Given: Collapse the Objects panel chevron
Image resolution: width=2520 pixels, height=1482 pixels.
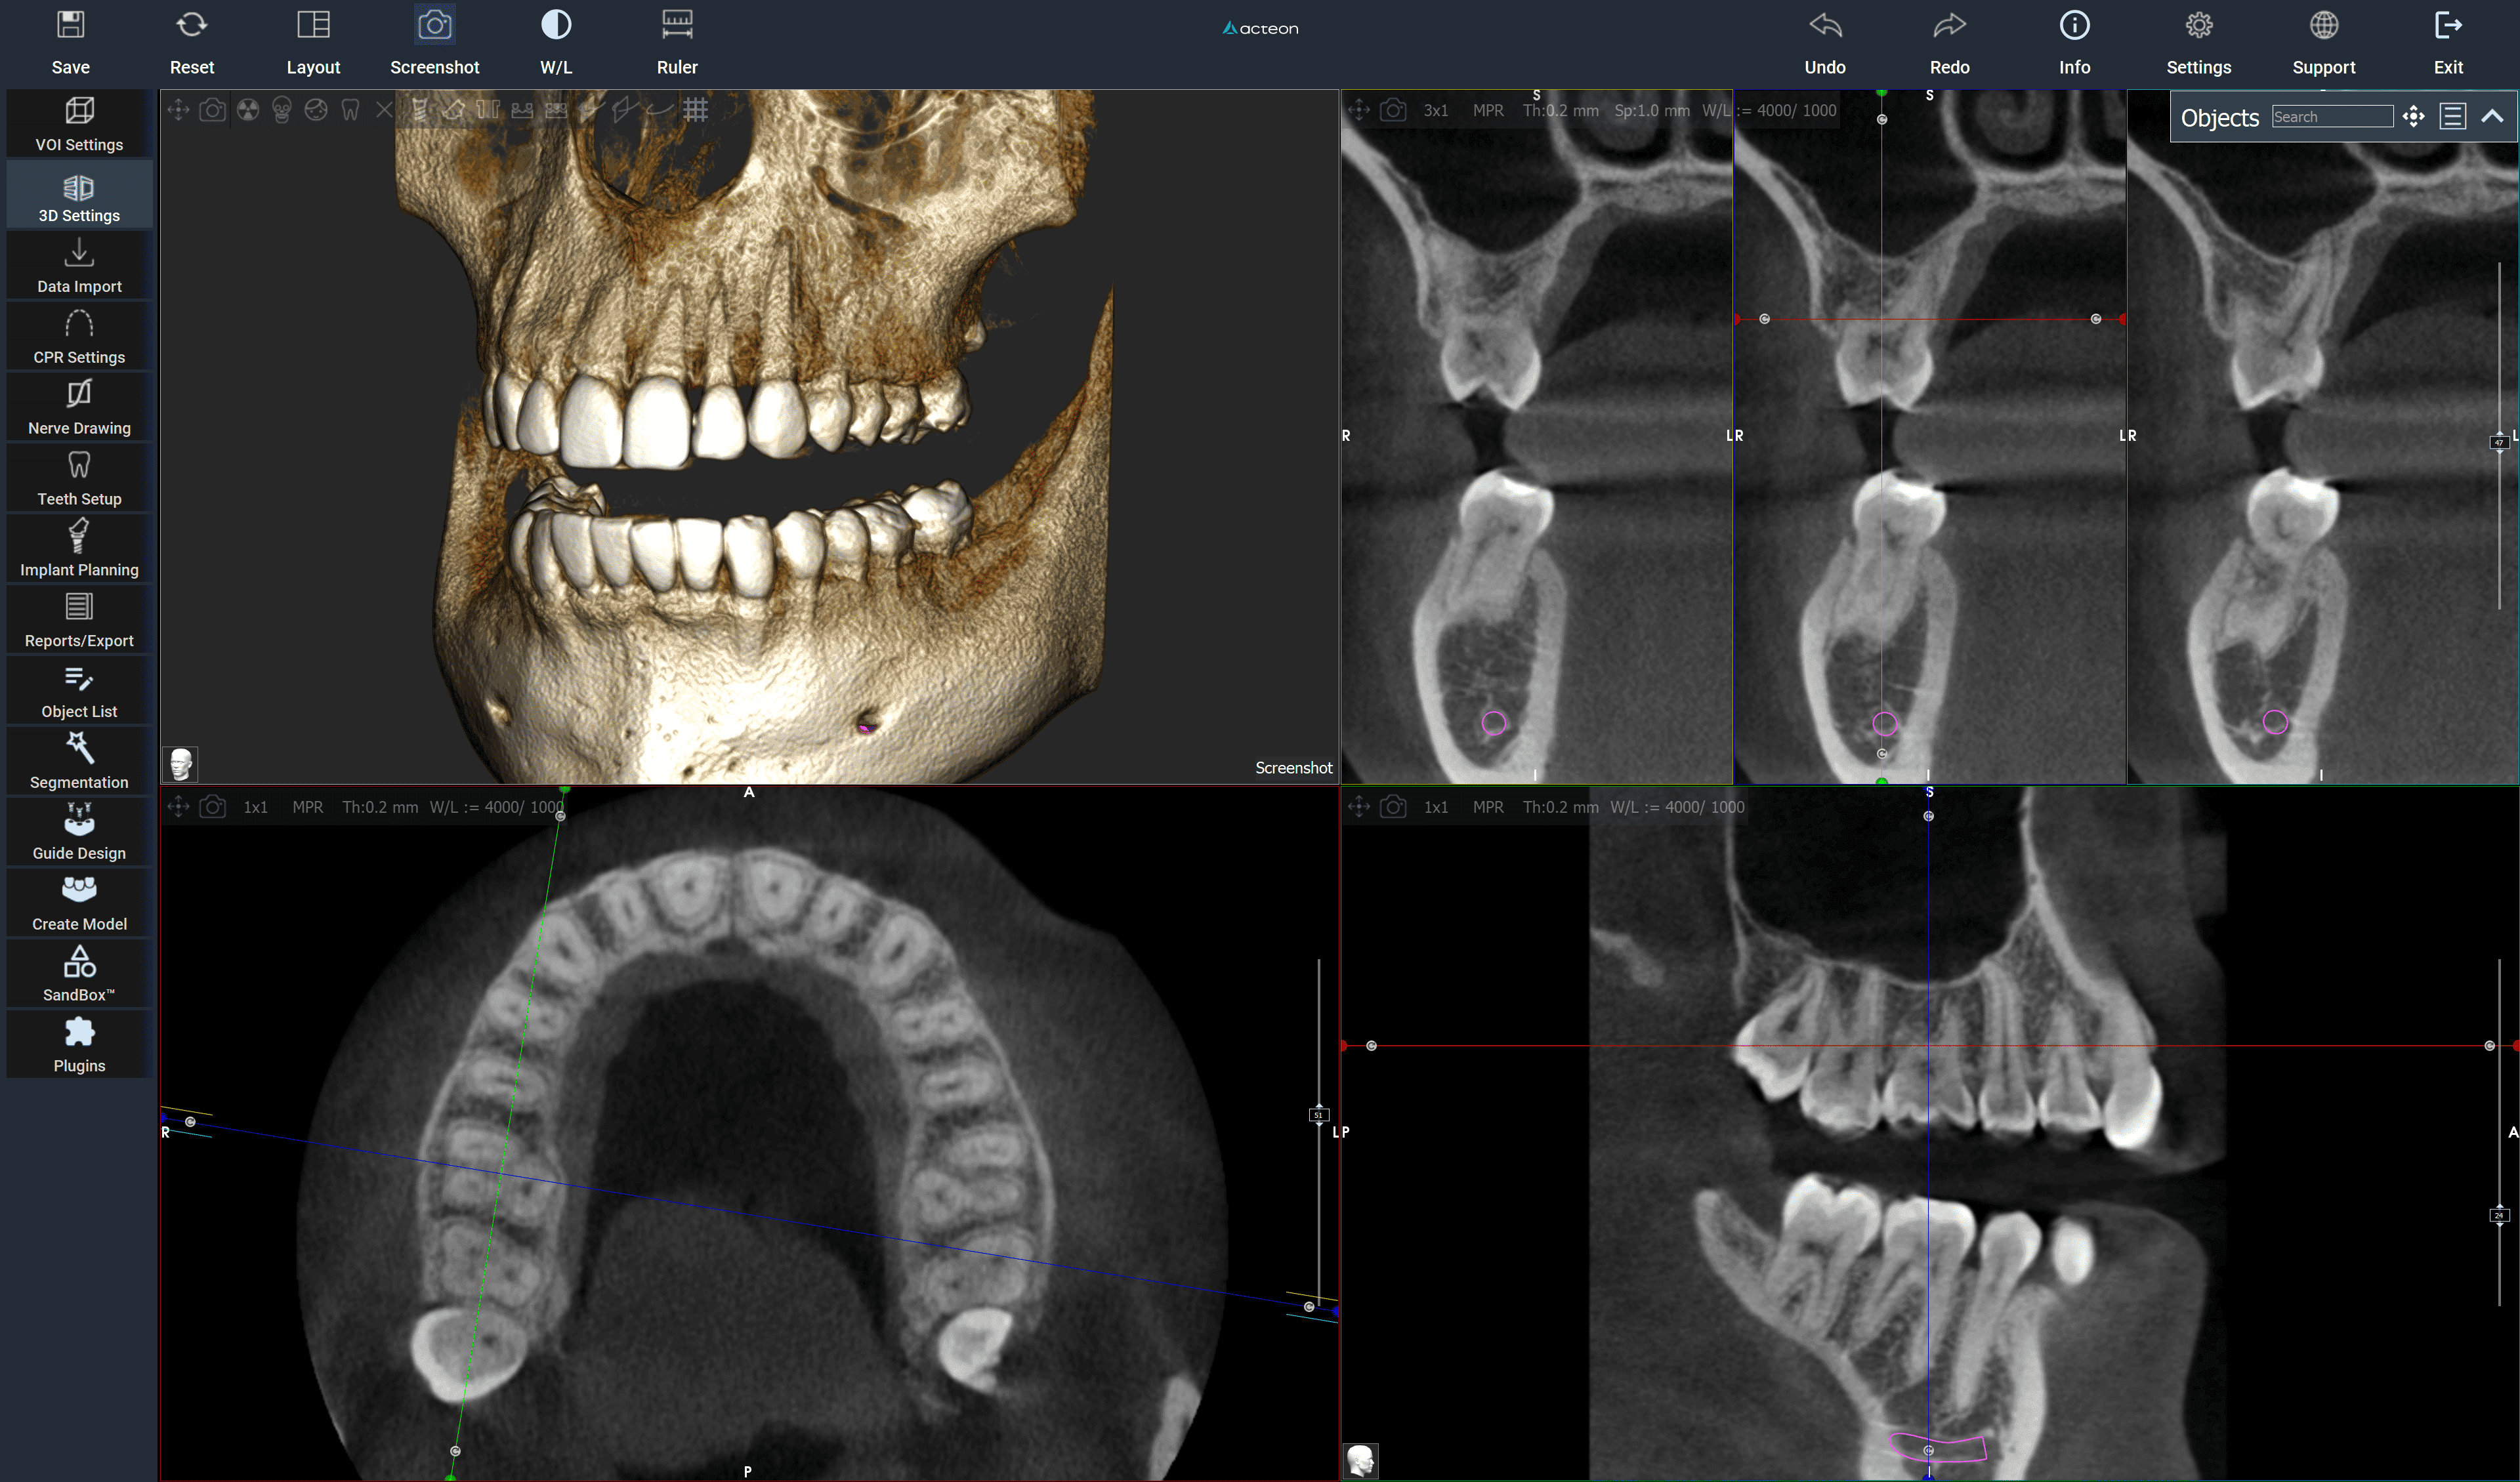Looking at the screenshot, I should (2493, 117).
